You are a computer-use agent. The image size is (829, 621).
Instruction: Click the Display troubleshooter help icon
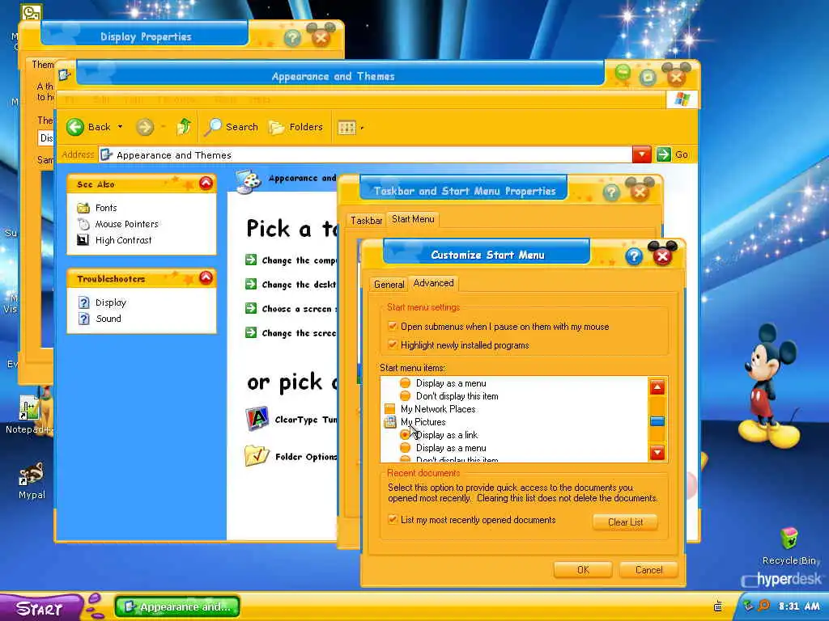coord(83,302)
